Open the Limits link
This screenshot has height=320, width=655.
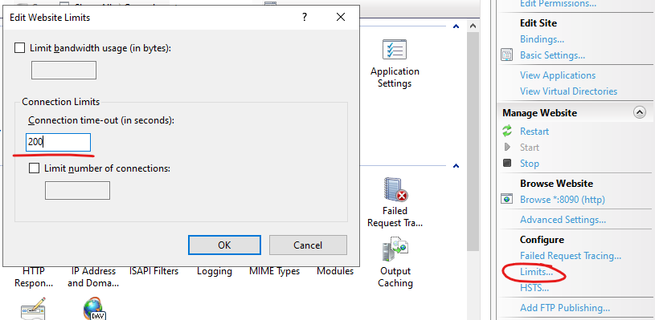[536, 272]
